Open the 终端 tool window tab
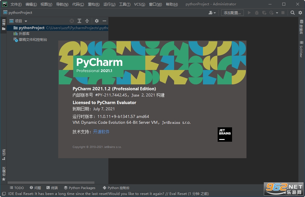 tap(52, 188)
